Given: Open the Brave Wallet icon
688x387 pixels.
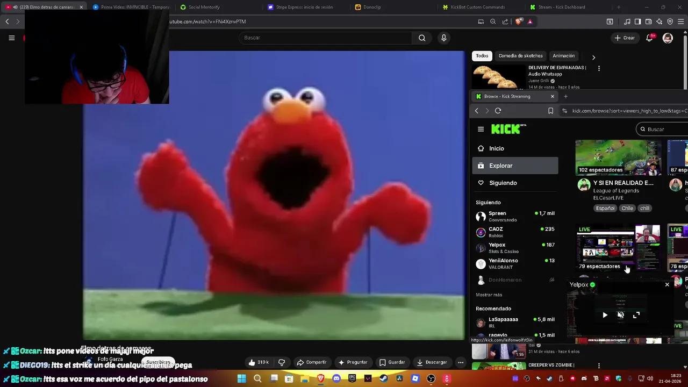Looking at the screenshot, I should [x=649, y=21].
